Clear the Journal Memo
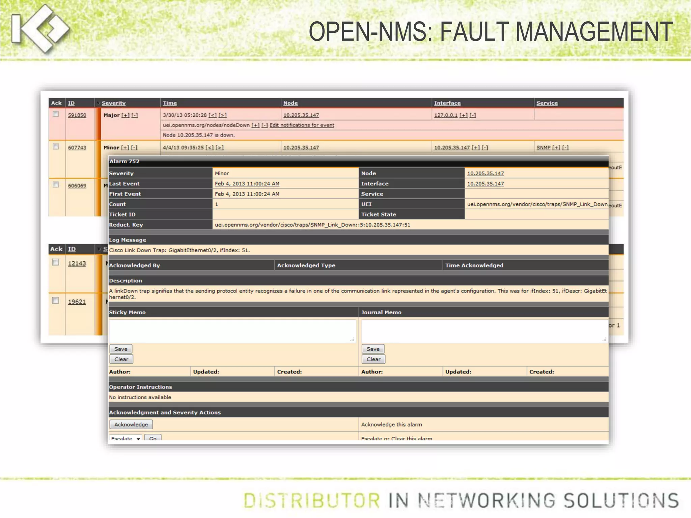The width and height of the screenshot is (691, 518). point(374,359)
